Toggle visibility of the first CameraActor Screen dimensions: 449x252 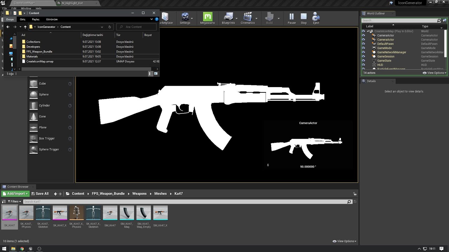point(363,35)
